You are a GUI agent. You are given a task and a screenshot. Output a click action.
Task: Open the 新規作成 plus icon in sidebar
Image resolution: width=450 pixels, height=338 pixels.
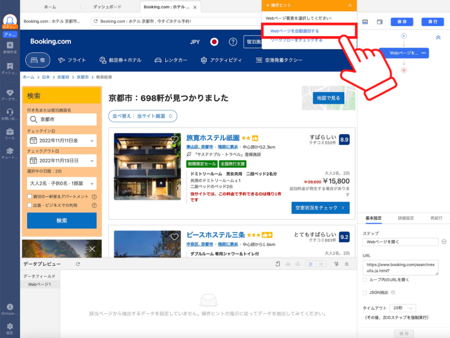click(10, 45)
